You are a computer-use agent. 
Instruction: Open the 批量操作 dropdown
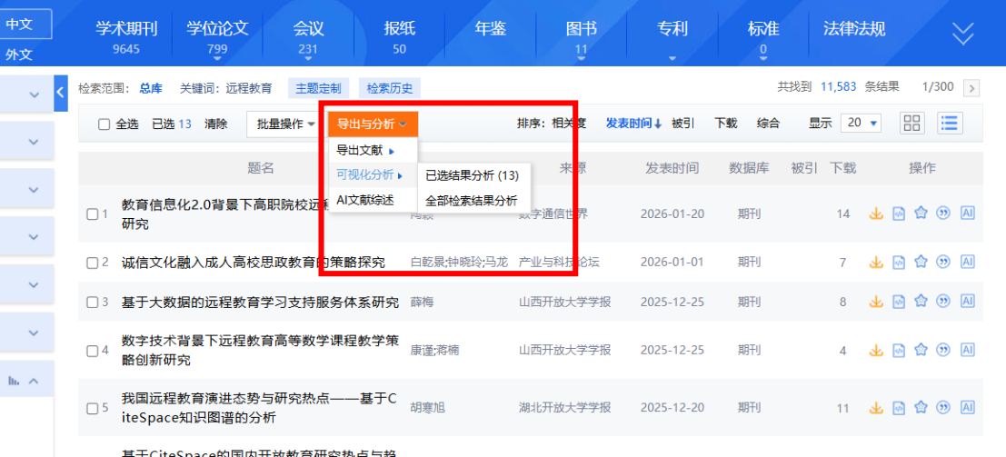(x=284, y=124)
